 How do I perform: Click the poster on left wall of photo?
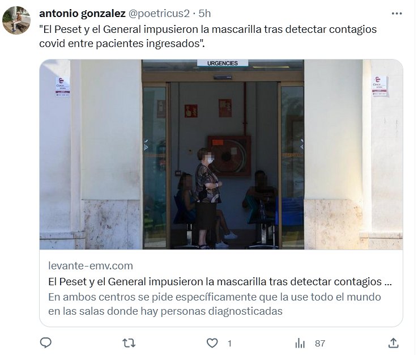(x=63, y=86)
